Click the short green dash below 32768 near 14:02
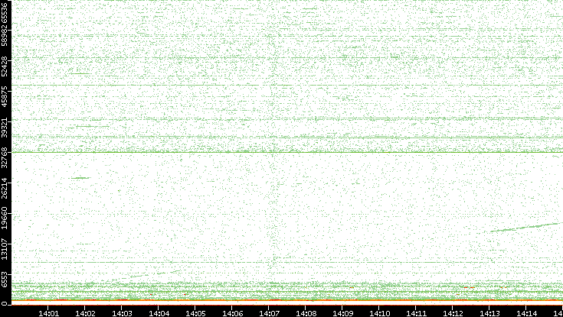Screen dimensions: 563x317 80,178
